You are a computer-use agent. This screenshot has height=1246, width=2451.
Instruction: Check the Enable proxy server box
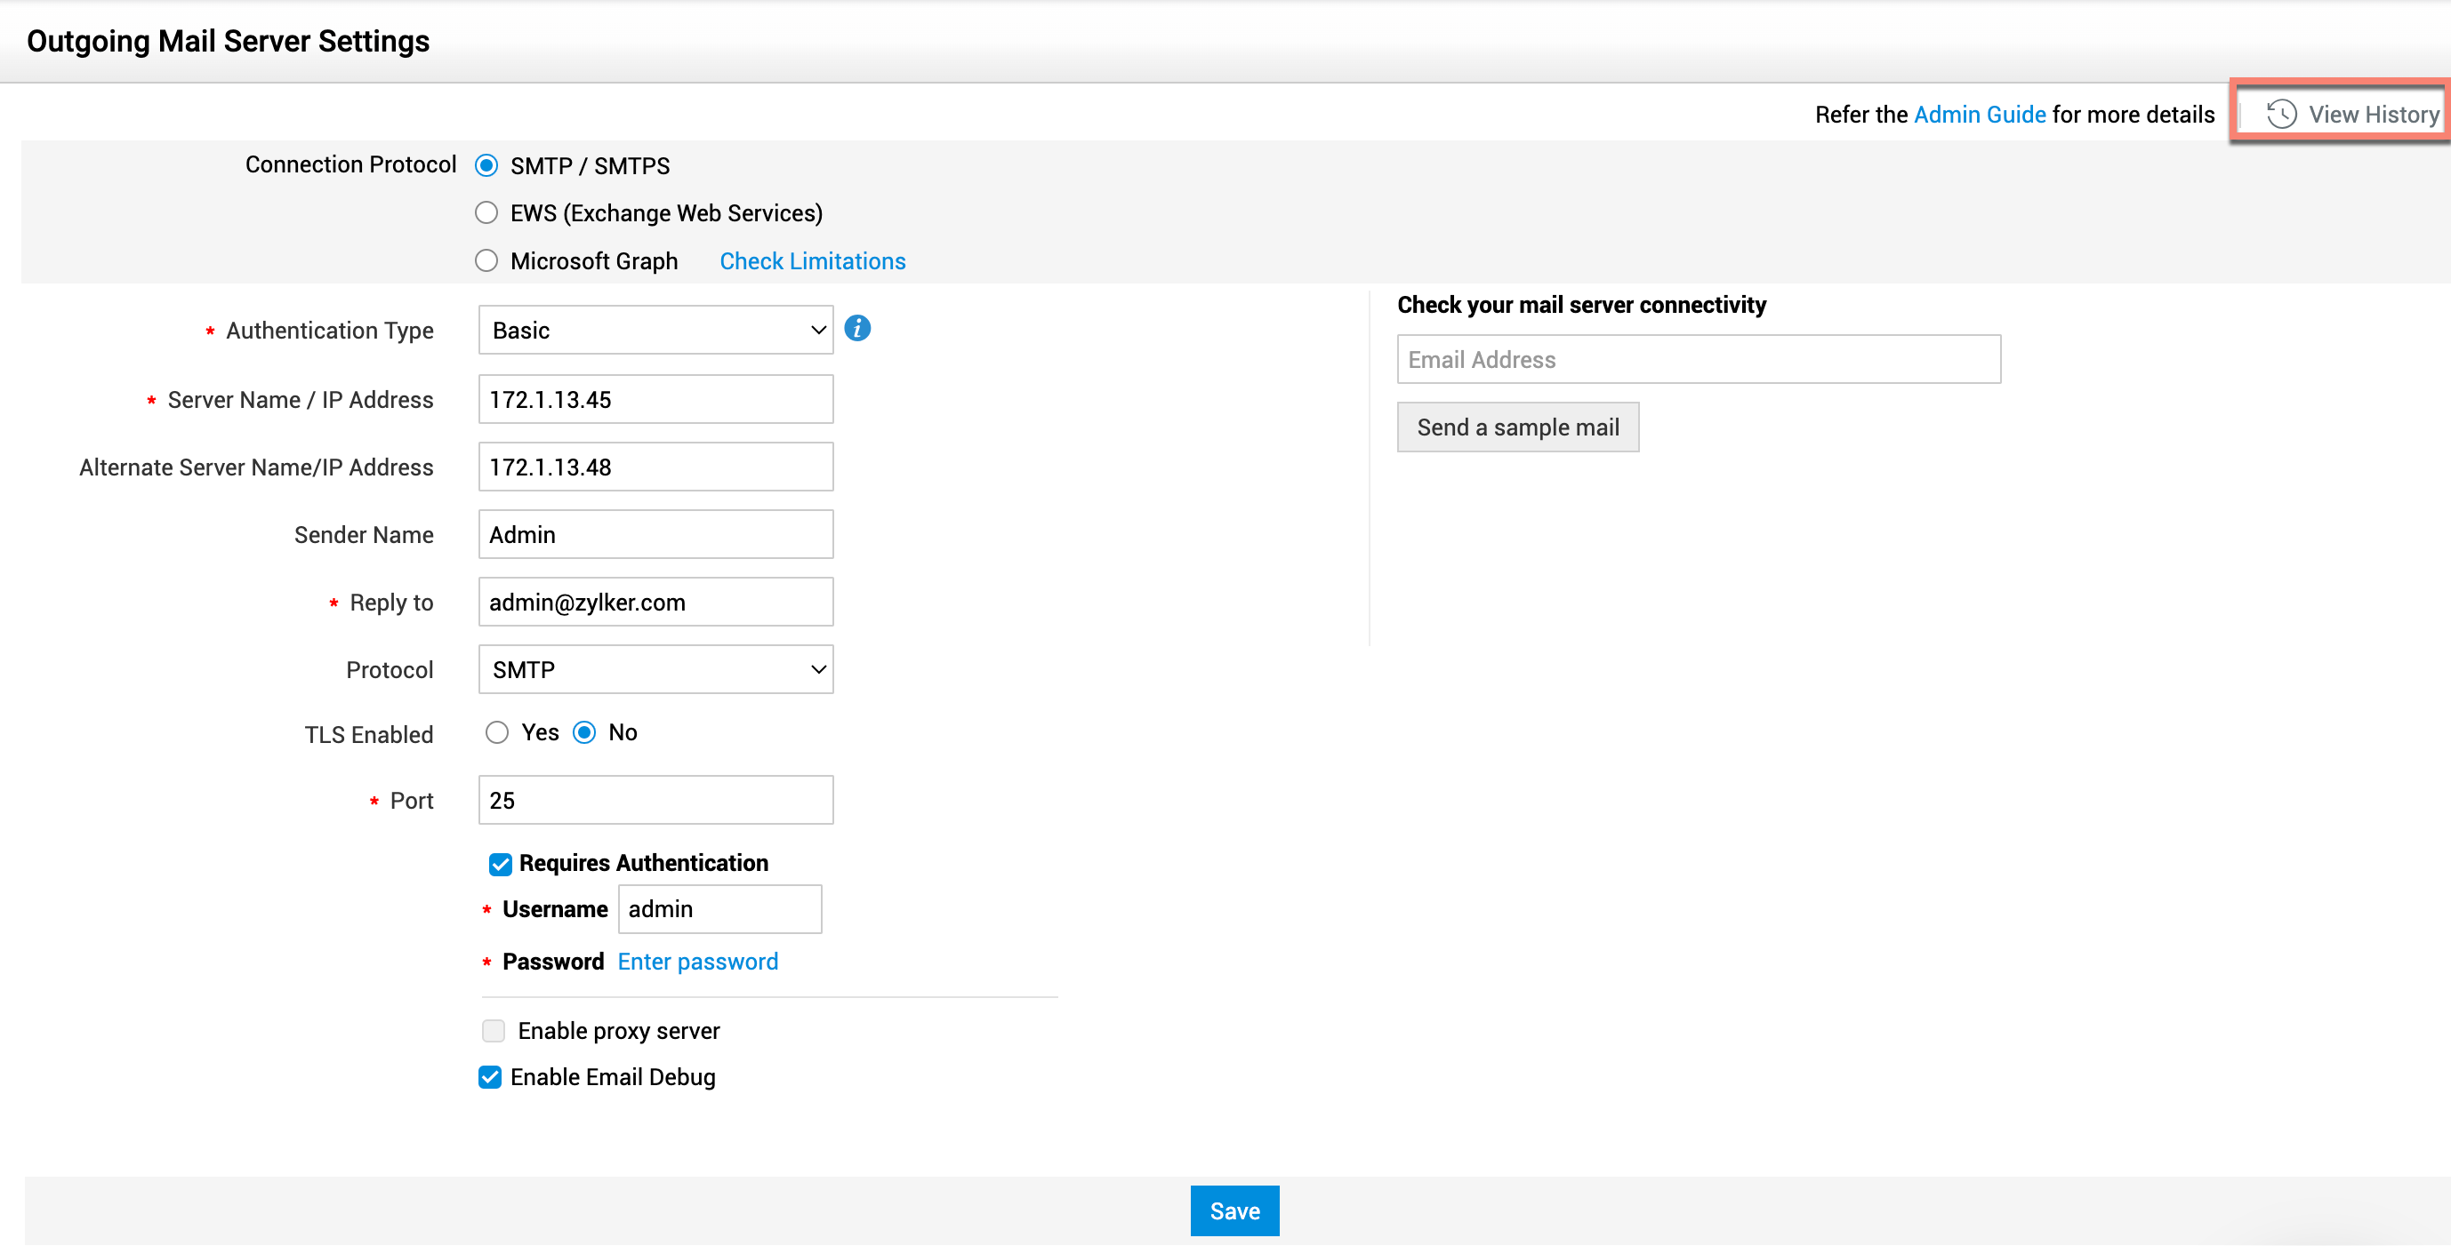click(x=493, y=1031)
